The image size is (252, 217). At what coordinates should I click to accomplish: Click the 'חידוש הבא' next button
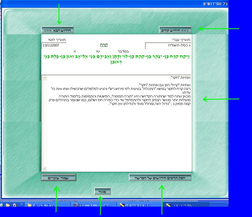pos(58,30)
